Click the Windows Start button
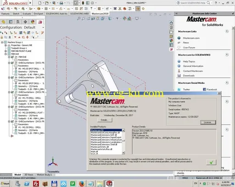235x187 pixels. point(5,183)
